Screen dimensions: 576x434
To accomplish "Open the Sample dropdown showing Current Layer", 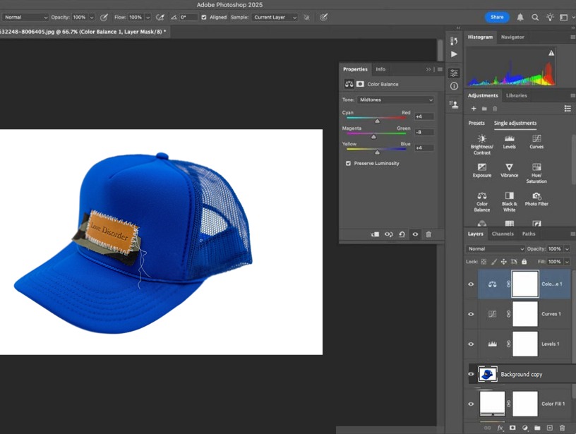I will tap(275, 17).
